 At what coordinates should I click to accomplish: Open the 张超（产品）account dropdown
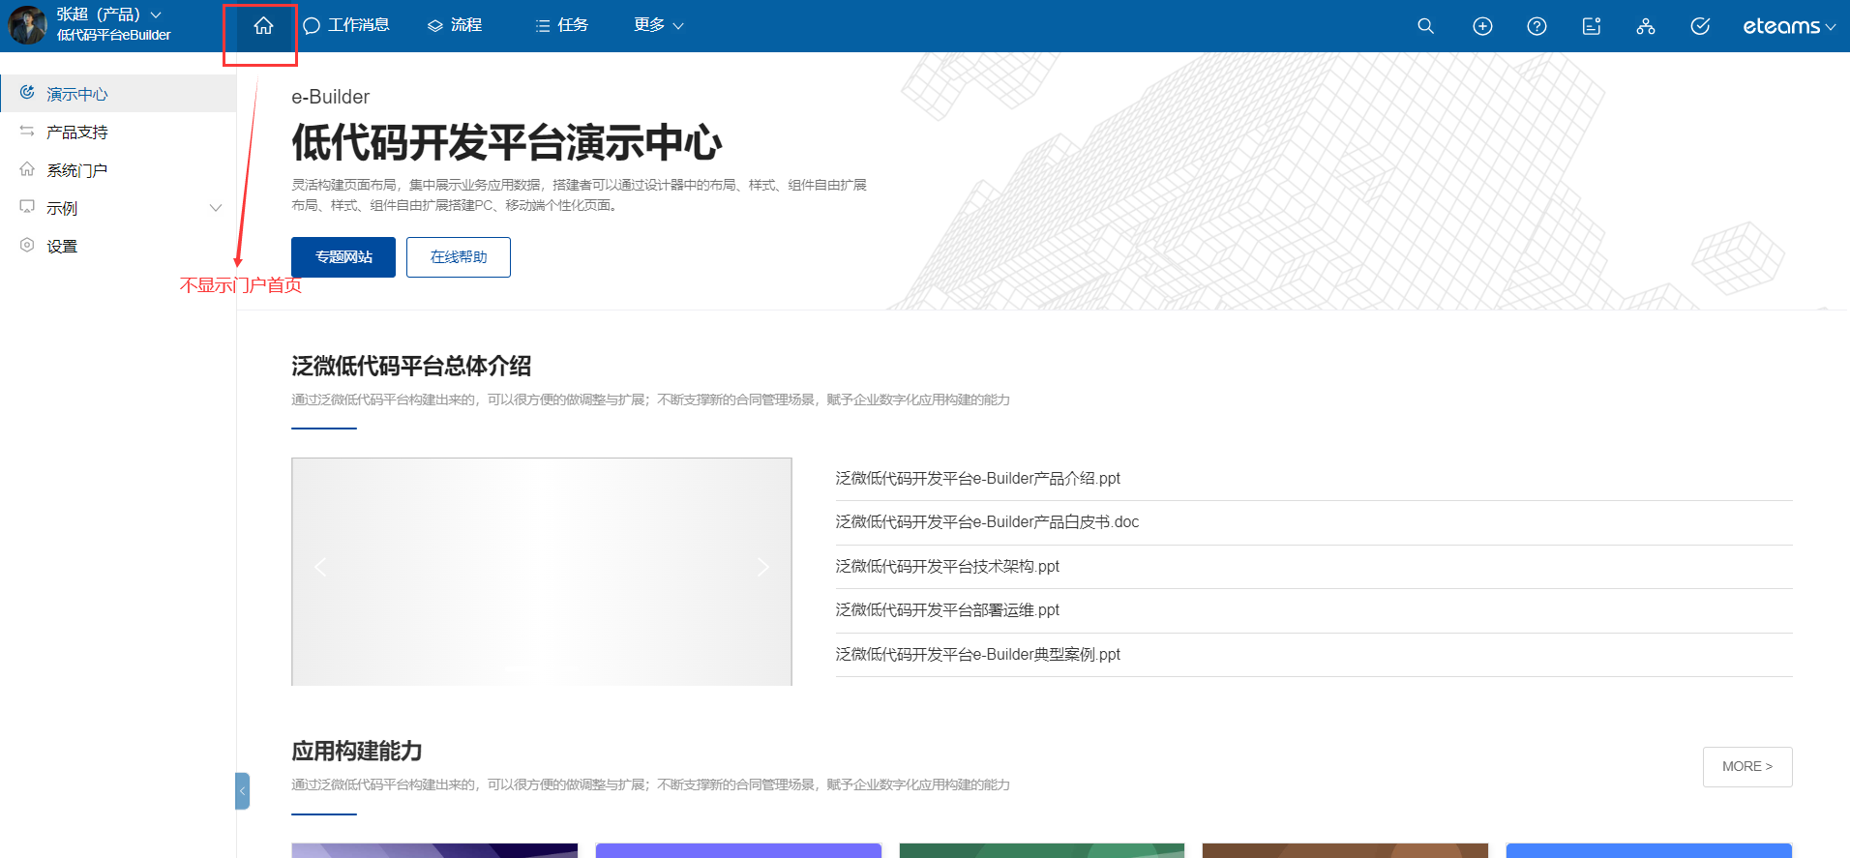click(108, 15)
